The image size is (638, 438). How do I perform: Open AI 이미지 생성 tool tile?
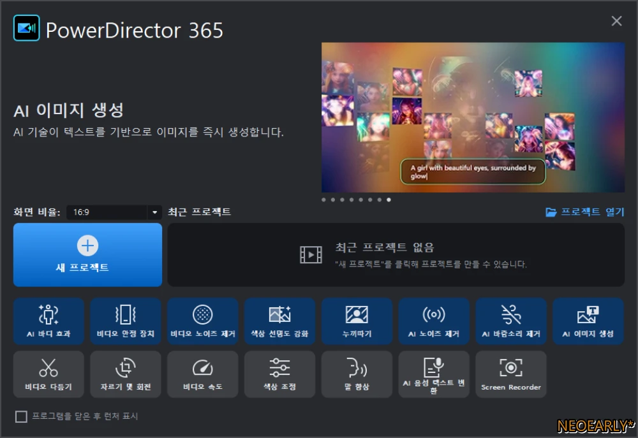coord(588,321)
